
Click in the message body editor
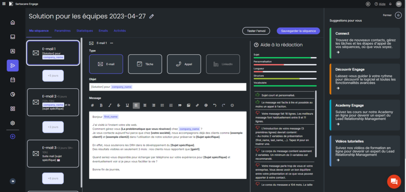(x=168, y=145)
